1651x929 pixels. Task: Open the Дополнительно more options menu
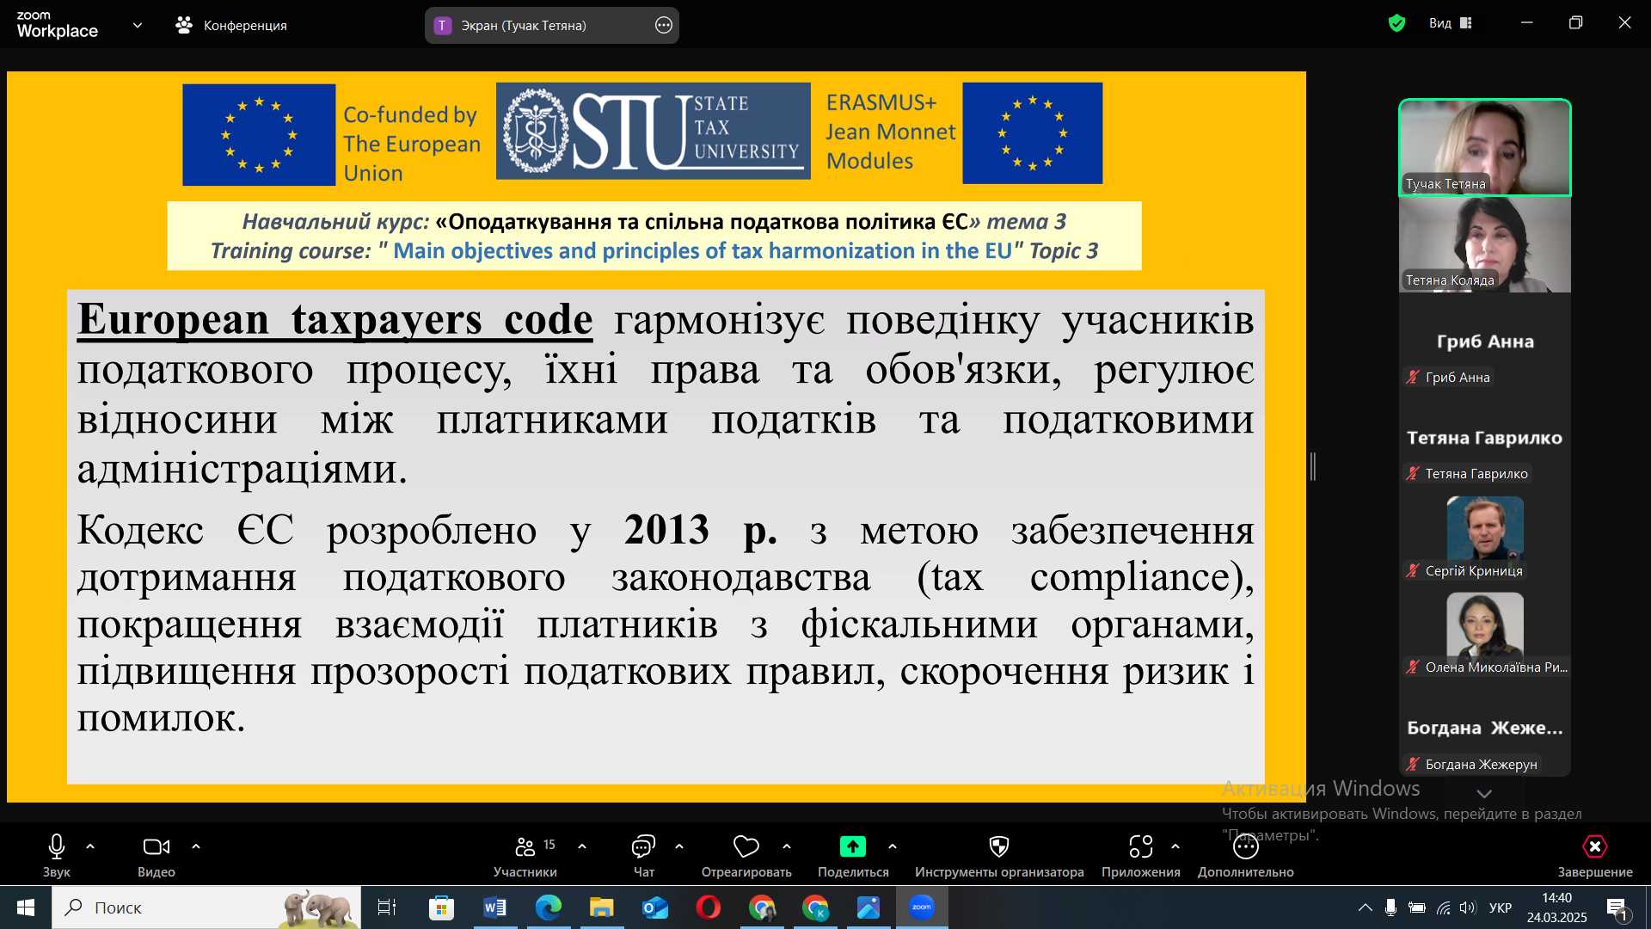[1246, 855]
